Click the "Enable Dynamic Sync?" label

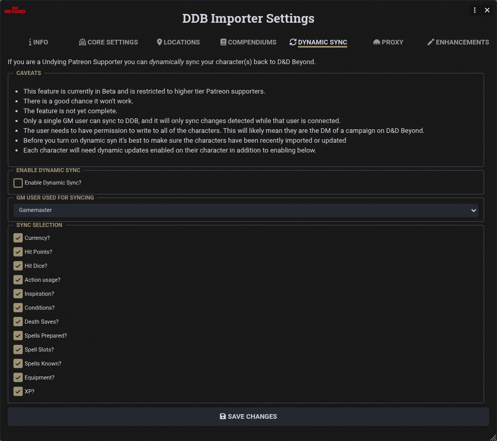[x=53, y=183]
